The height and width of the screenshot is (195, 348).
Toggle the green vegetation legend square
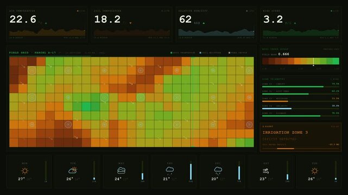click(172, 53)
